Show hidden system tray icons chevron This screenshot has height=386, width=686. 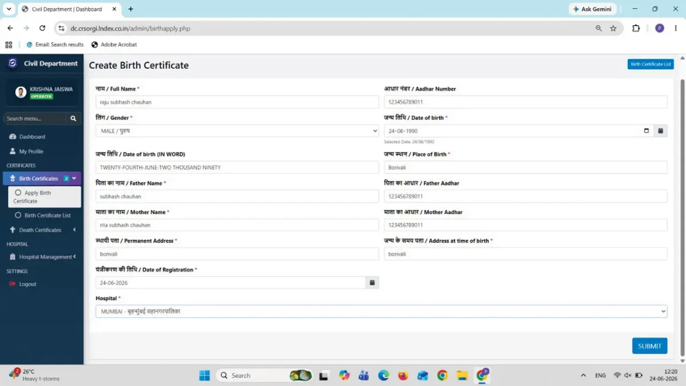tap(583, 375)
